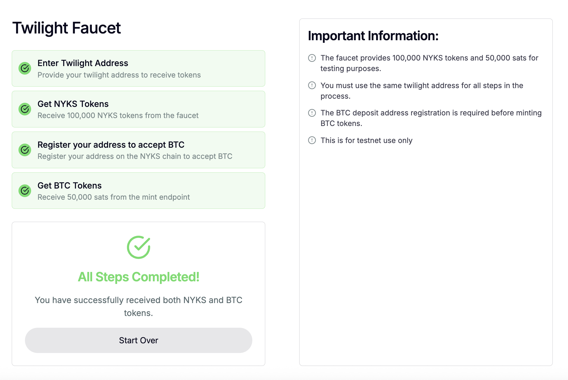The height and width of the screenshot is (380, 568).
Task: Select the Get NYKS Tokens step title
Action: 73,104
